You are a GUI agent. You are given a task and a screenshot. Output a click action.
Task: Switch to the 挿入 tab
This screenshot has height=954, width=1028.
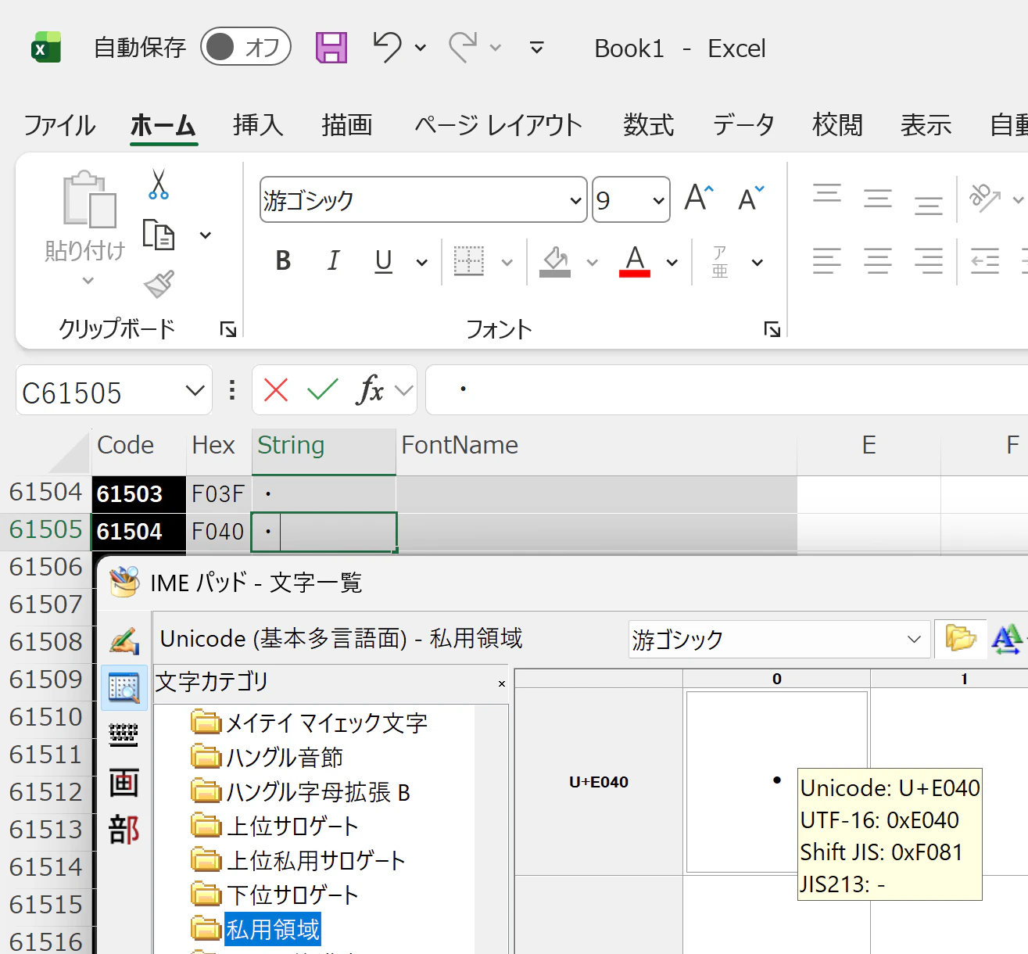click(x=258, y=125)
